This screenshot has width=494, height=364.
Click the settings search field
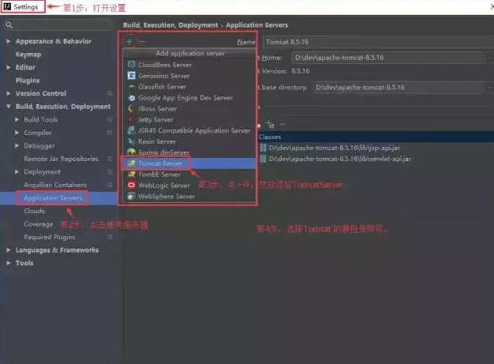point(59,25)
